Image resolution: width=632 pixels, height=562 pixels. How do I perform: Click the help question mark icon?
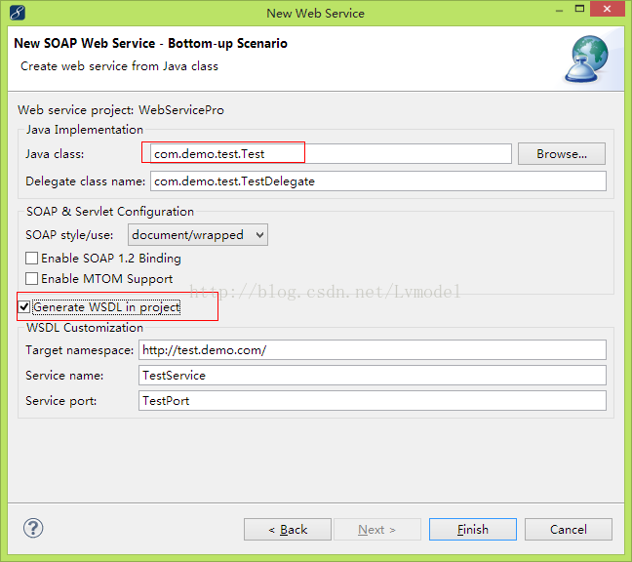[33, 528]
